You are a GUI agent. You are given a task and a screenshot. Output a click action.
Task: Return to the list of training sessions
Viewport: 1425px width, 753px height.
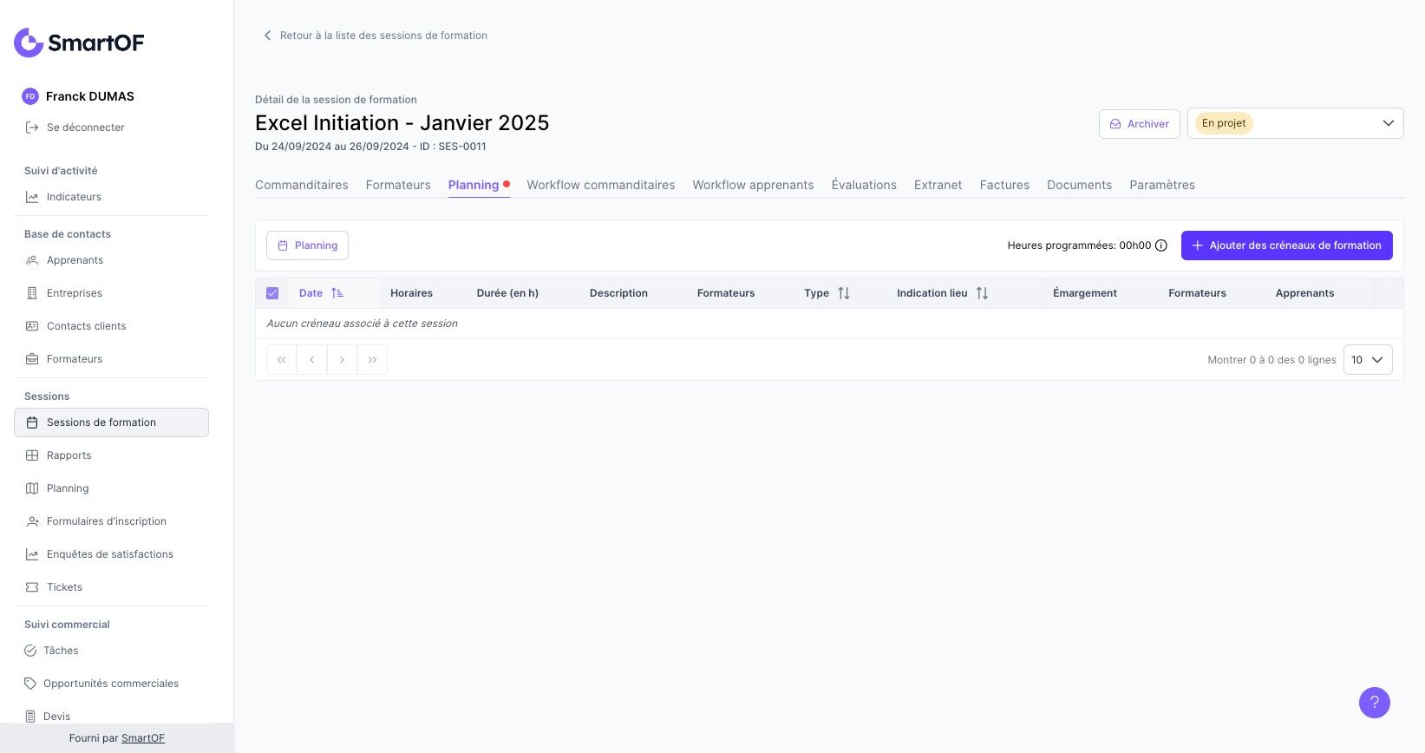pyautogui.click(x=375, y=36)
